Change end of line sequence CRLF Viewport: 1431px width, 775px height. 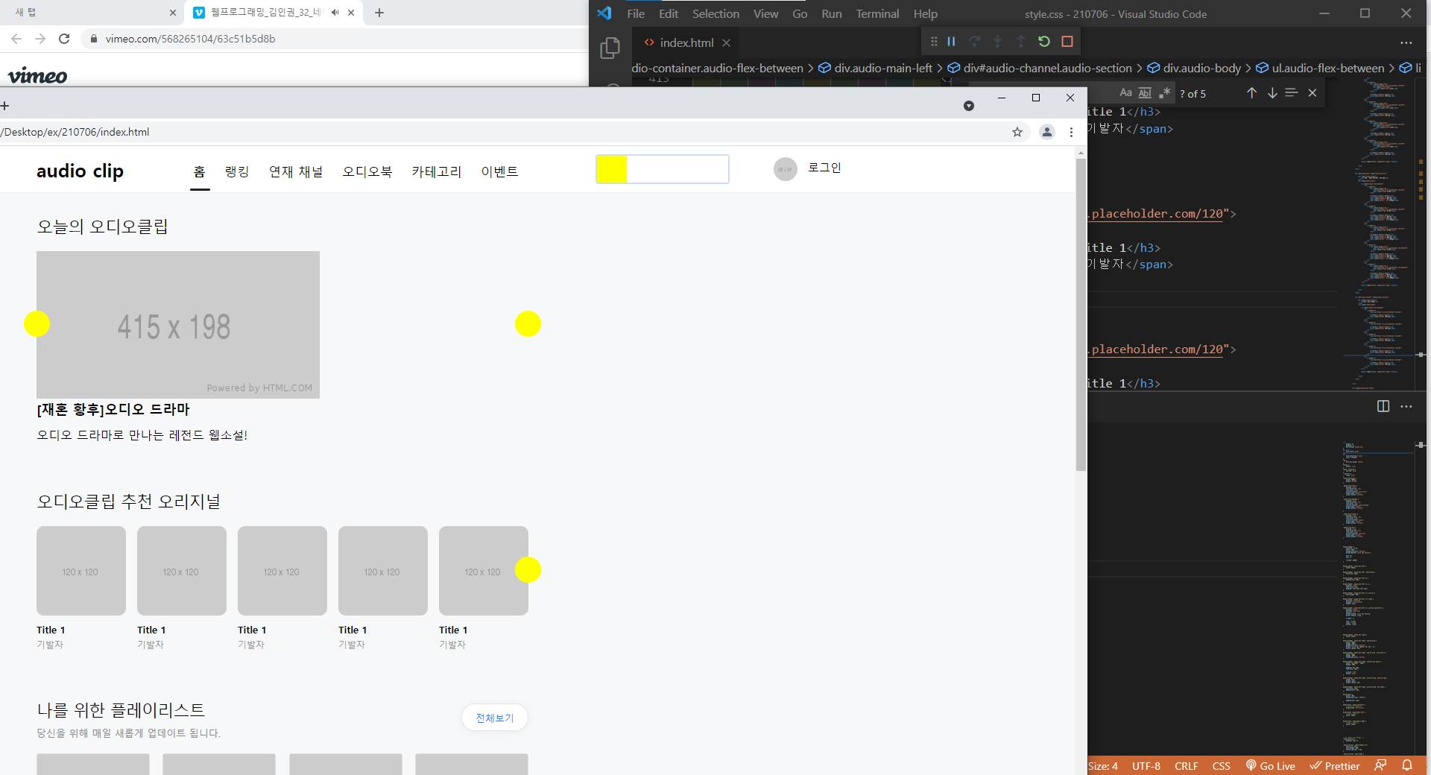(x=1186, y=766)
